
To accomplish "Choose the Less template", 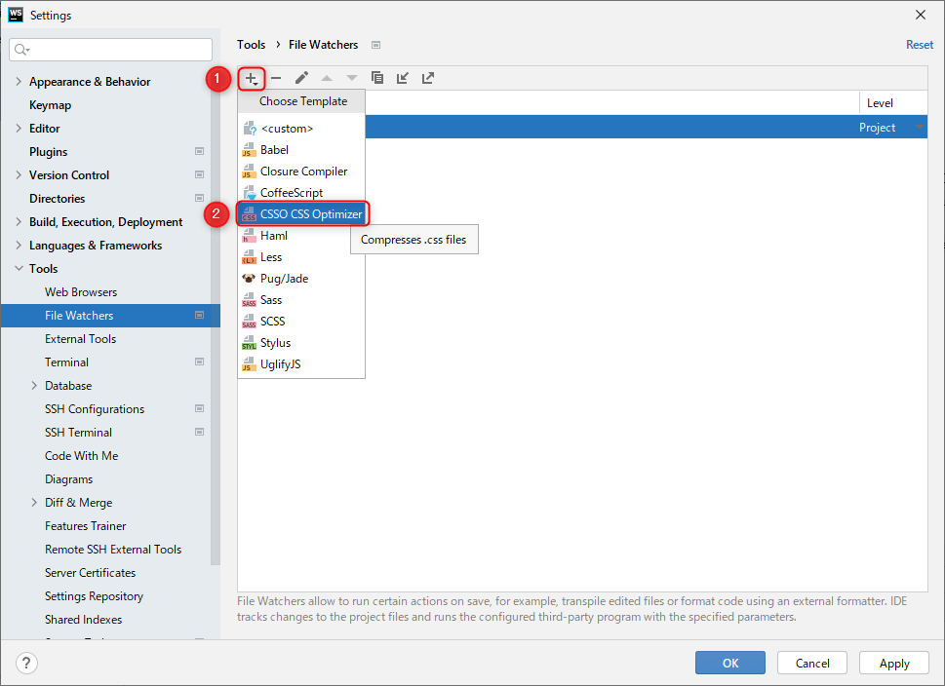I will pos(301,257).
